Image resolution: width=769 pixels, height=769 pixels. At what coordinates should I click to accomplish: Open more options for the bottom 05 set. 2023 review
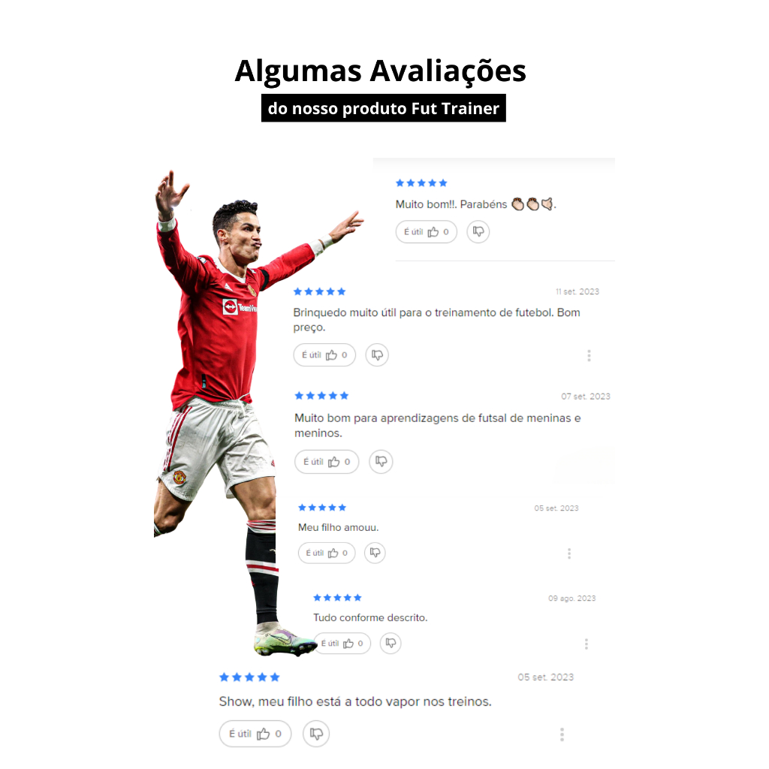[x=562, y=734]
